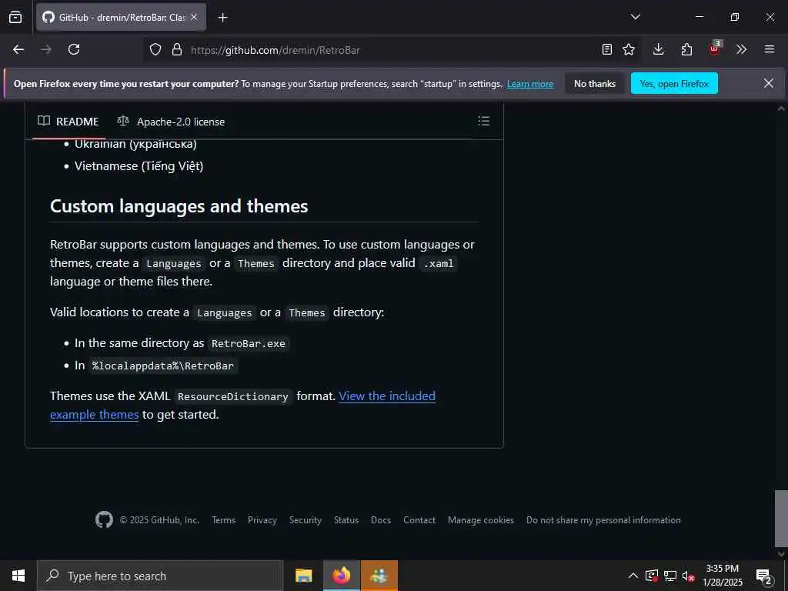Open the Firefox downloads panel
This screenshot has height=591, width=788.
659,49
